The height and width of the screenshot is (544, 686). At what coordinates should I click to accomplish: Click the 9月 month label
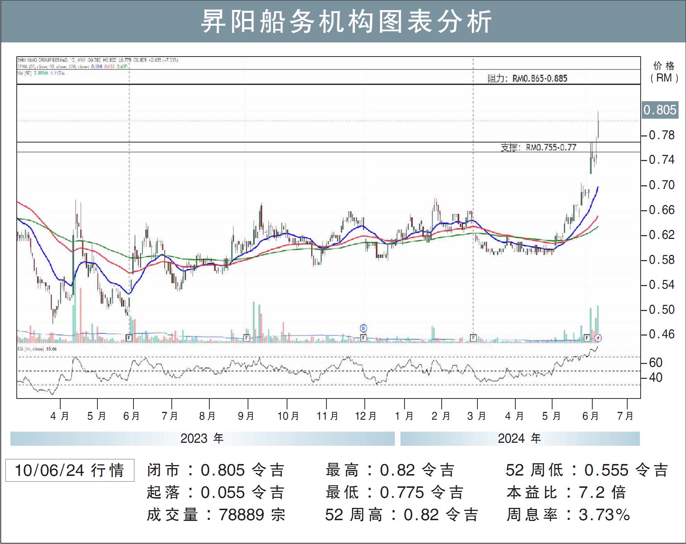click(246, 416)
